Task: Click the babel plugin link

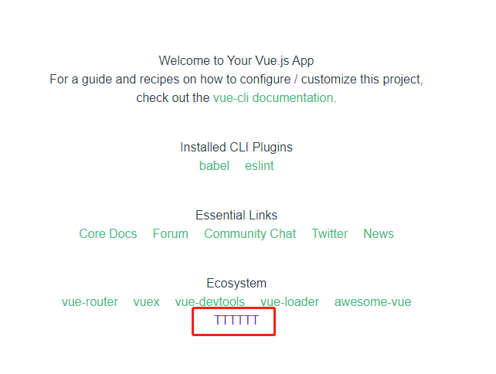Action: coord(214,166)
